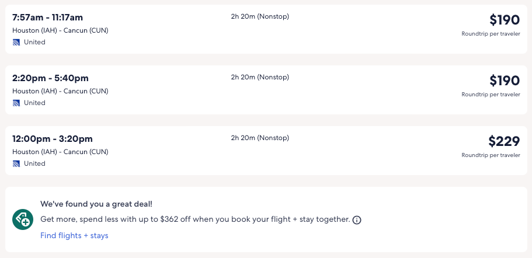Select the 12:00pm - 3:20pm flight
532x258 pixels.
tap(53, 139)
